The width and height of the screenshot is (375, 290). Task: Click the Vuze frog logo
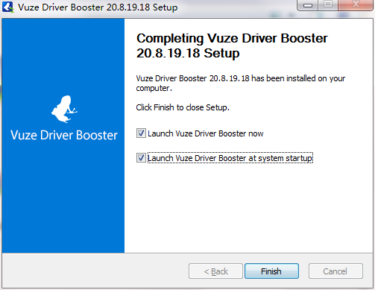coord(64,109)
